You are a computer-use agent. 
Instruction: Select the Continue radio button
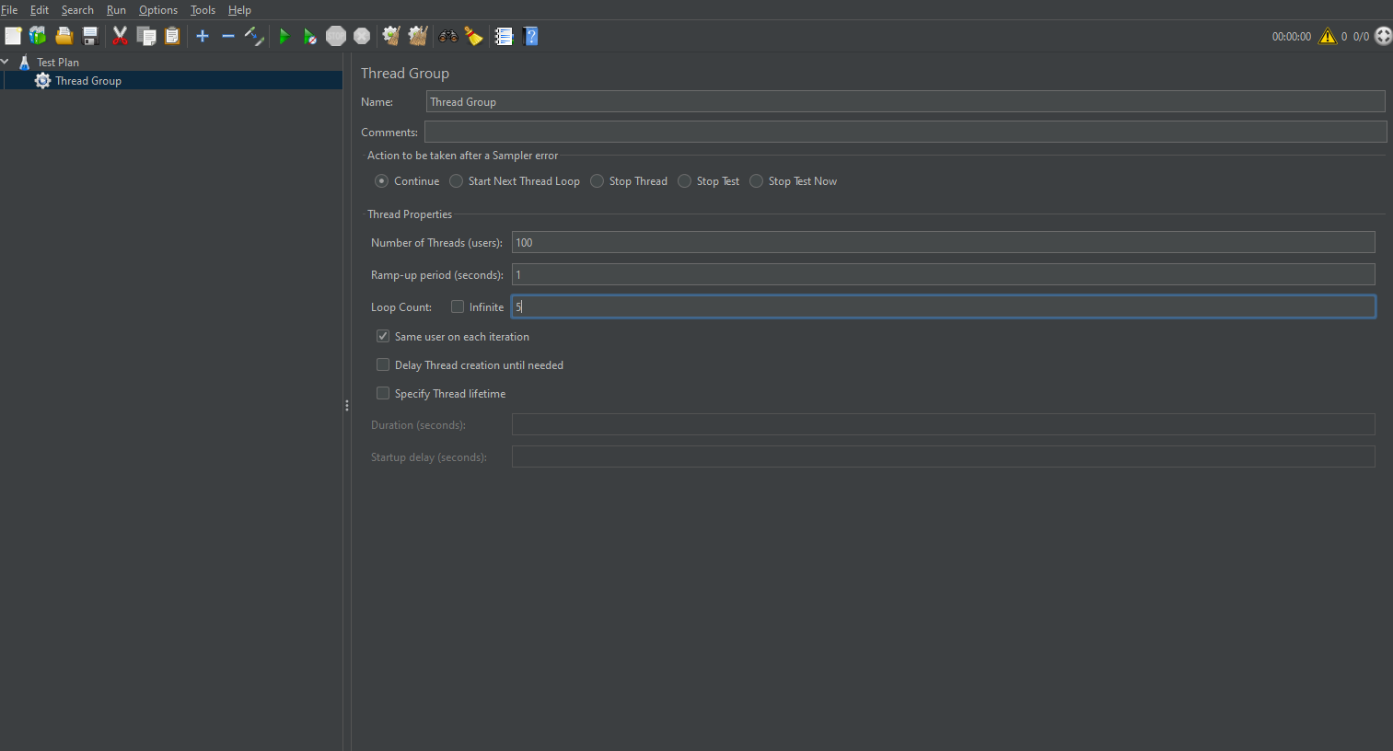tap(381, 181)
